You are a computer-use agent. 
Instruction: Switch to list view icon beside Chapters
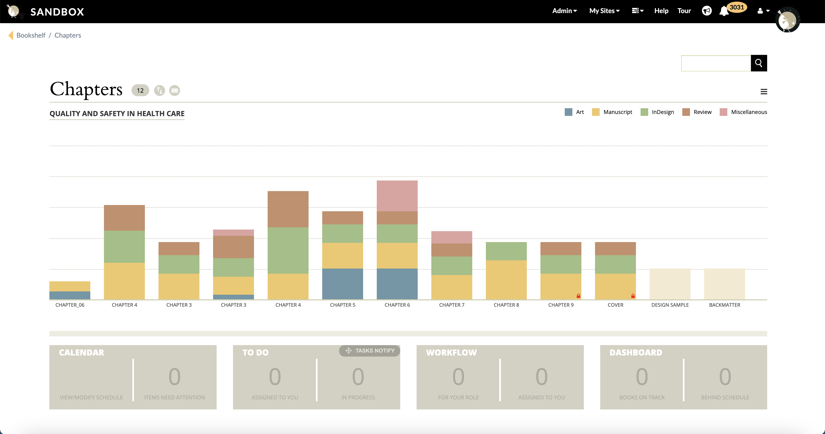(175, 91)
